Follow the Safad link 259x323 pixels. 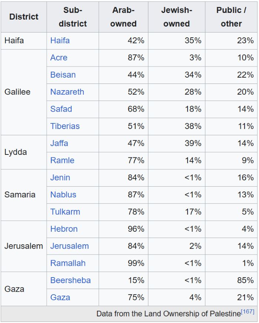click(x=61, y=109)
